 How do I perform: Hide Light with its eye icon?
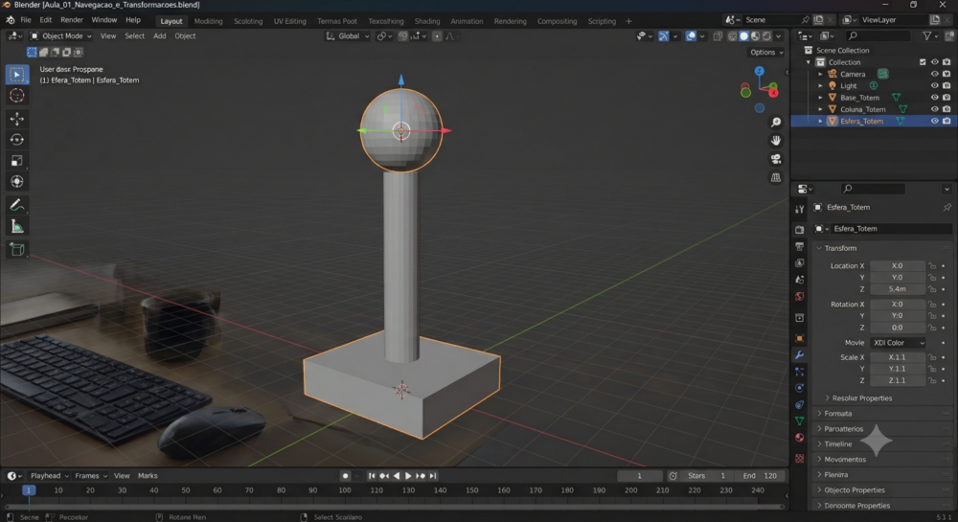pyautogui.click(x=935, y=86)
